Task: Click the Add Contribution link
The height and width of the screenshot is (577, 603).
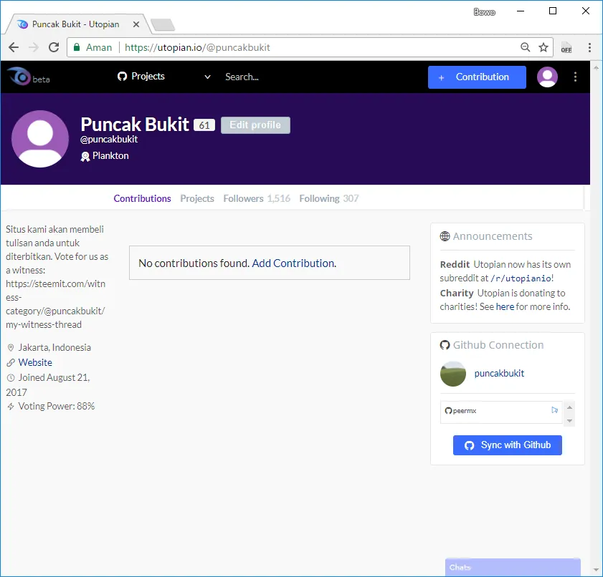Action: [293, 263]
